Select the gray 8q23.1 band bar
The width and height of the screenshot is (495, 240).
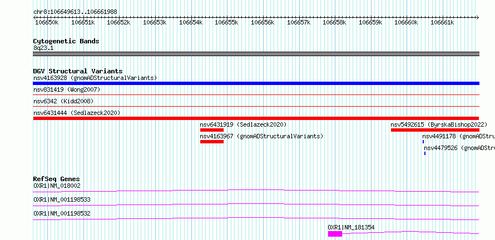click(x=256, y=54)
